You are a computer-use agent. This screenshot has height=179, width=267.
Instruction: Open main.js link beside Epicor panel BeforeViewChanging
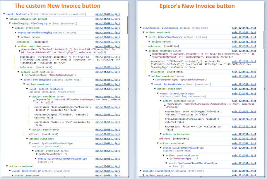click(244, 37)
